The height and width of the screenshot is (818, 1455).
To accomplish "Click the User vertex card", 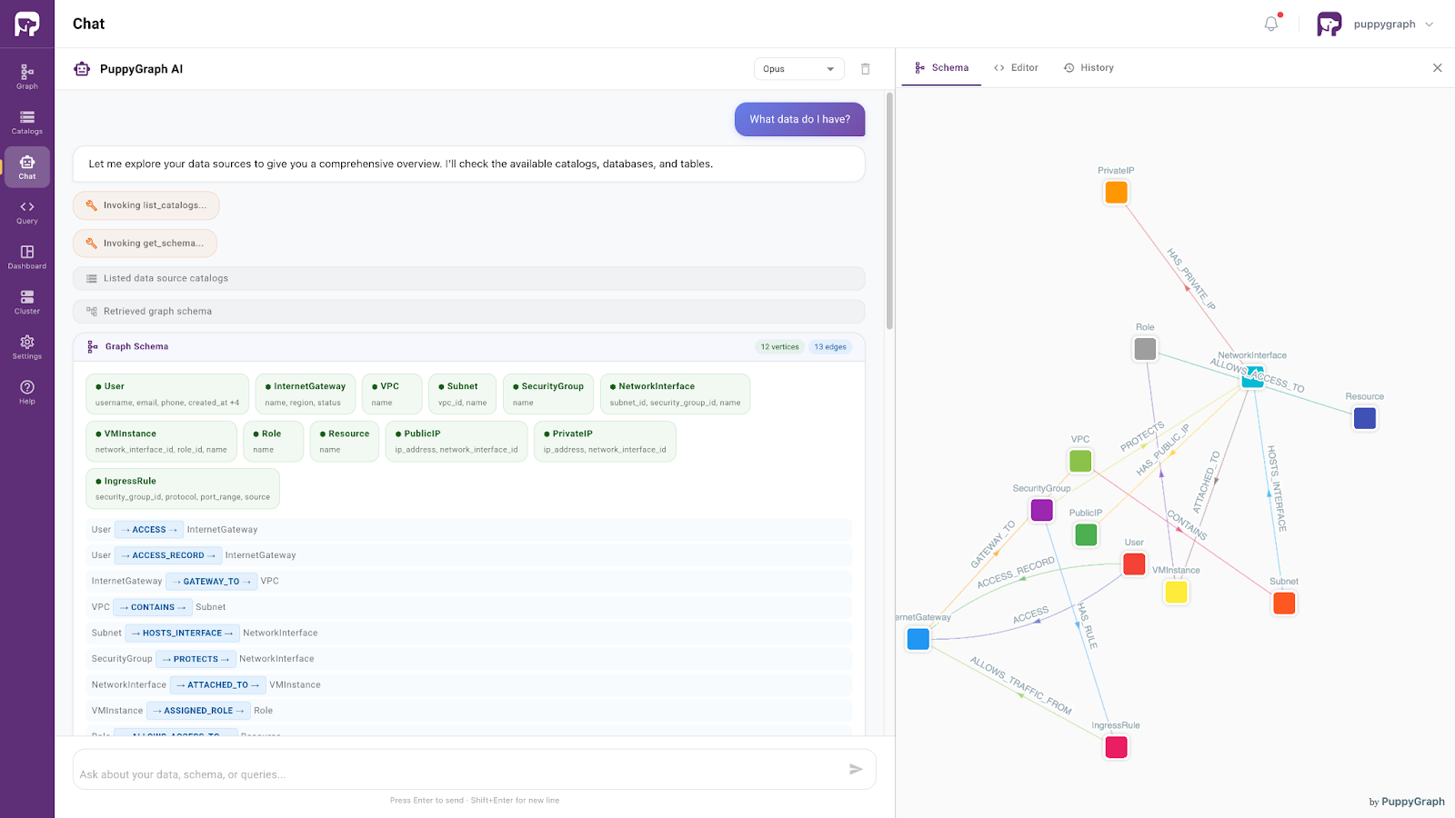I will click(167, 394).
